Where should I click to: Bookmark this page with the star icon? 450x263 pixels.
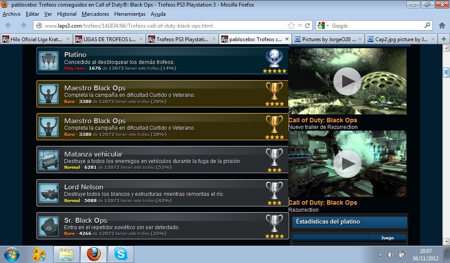[x=291, y=25]
